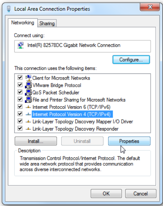Click the Client for Microsoft Networks icon

pos(28,78)
